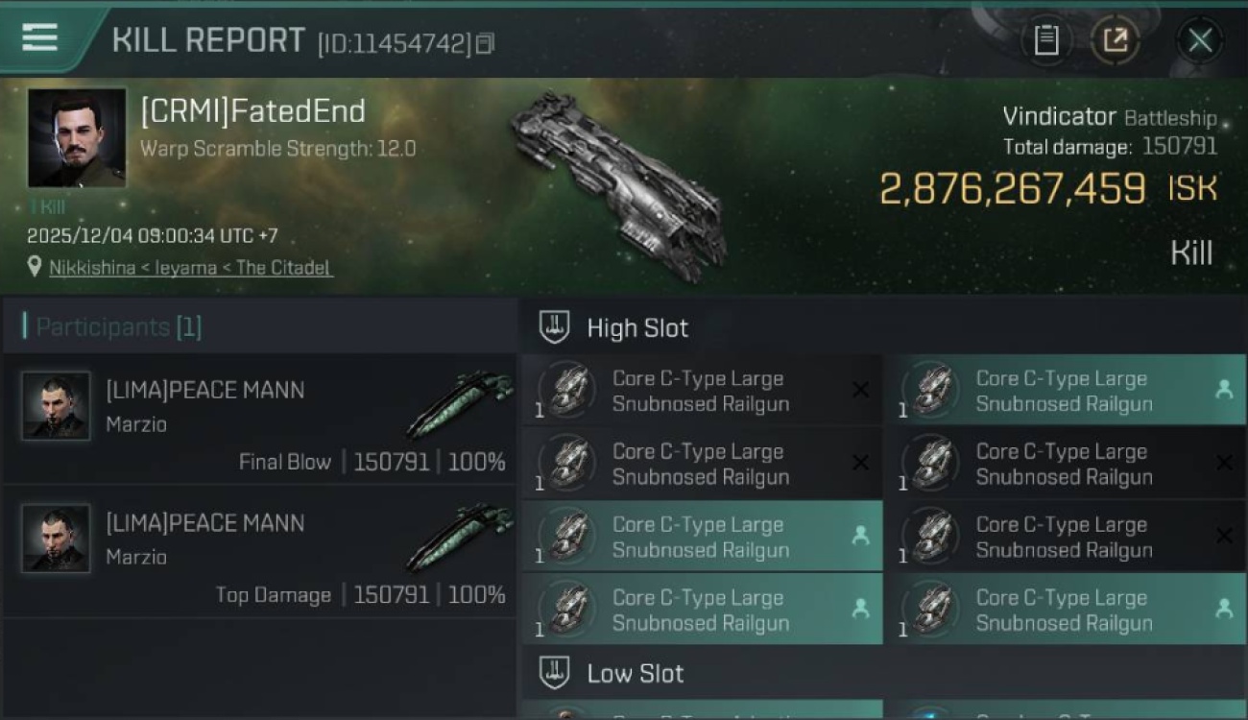Select top-right dropped Snubnosed Railgun
The height and width of the screenshot is (720, 1248).
click(x=1065, y=391)
